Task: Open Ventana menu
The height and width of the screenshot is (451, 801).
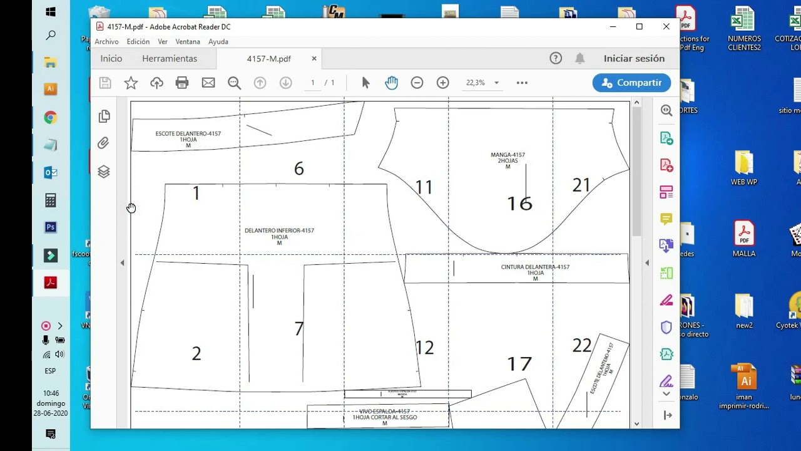Action: click(188, 41)
